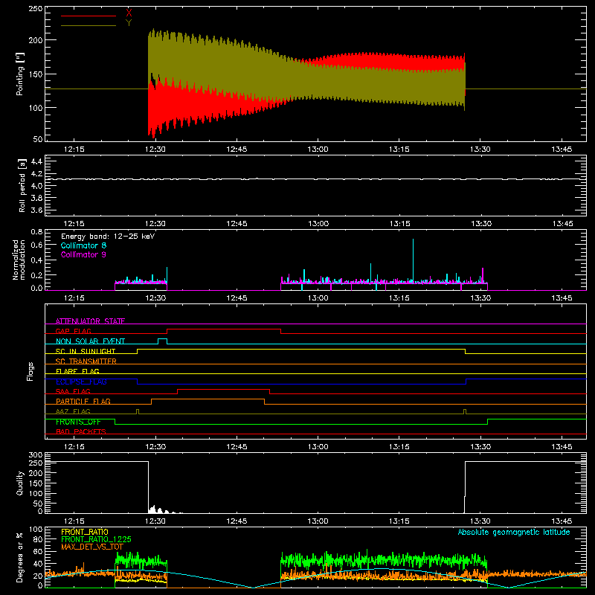
Task: Click the SAA_FLAG label
Action: point(73,391)
